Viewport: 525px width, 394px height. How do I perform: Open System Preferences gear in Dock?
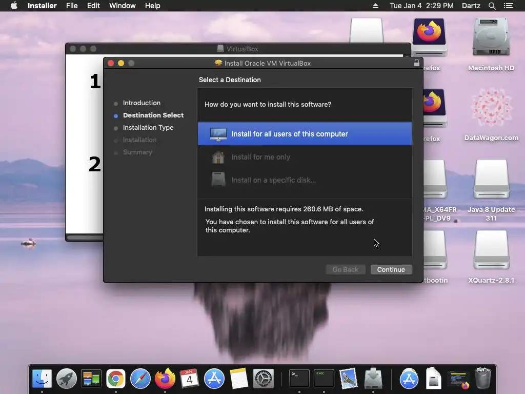coord(264,379)
